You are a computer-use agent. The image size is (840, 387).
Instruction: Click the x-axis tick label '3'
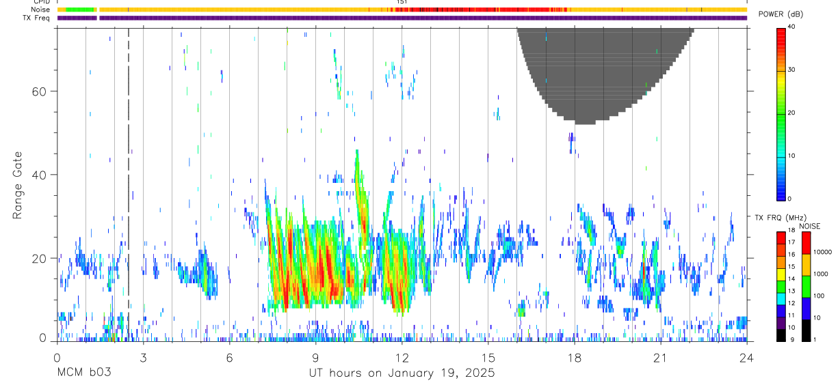point(143,357)
